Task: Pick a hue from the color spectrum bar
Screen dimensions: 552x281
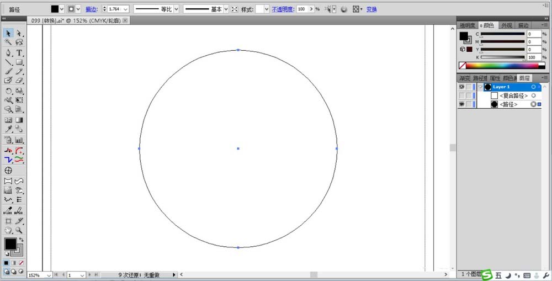Action: (x=502, y=66)
